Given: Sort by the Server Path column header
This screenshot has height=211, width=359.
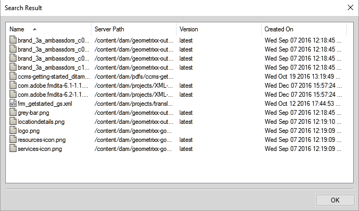Looking at the screenshot, I should point(133,29).
